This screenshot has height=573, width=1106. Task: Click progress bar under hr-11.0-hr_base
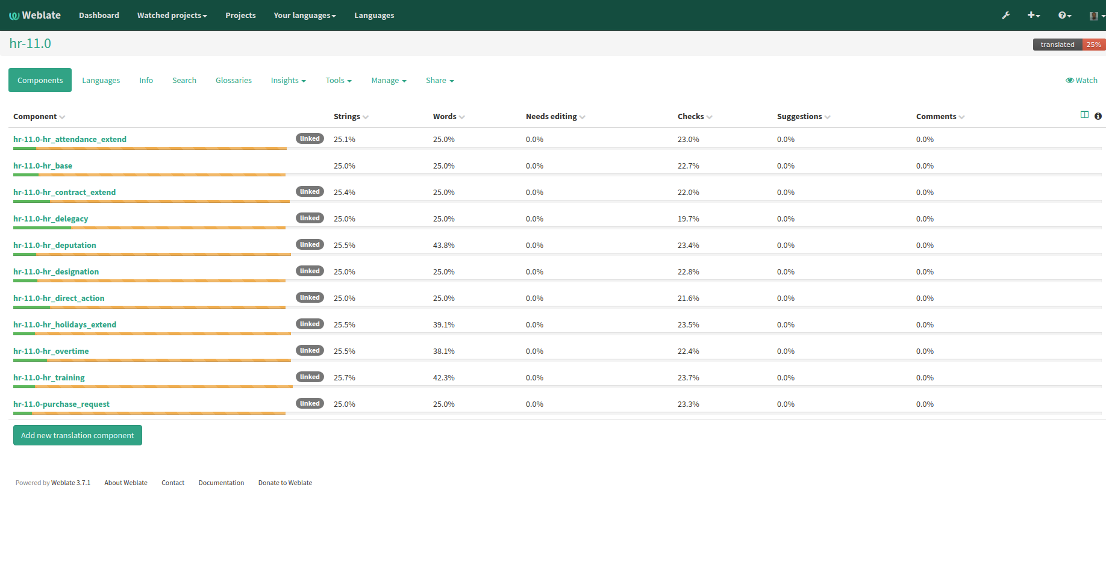pyautogui.click(x=149, y=175)
